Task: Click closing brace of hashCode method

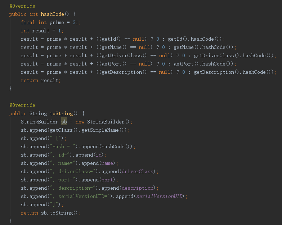Action: (x=10, y=89)
